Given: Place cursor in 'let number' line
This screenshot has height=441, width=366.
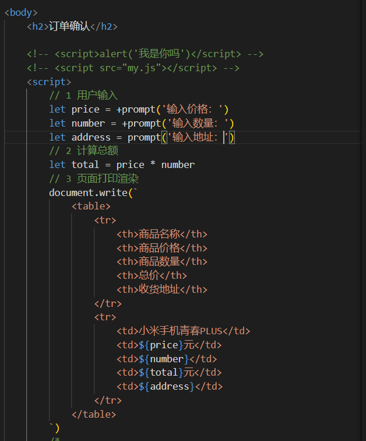Looking at the screenshot, I should [x=141, y=123].
